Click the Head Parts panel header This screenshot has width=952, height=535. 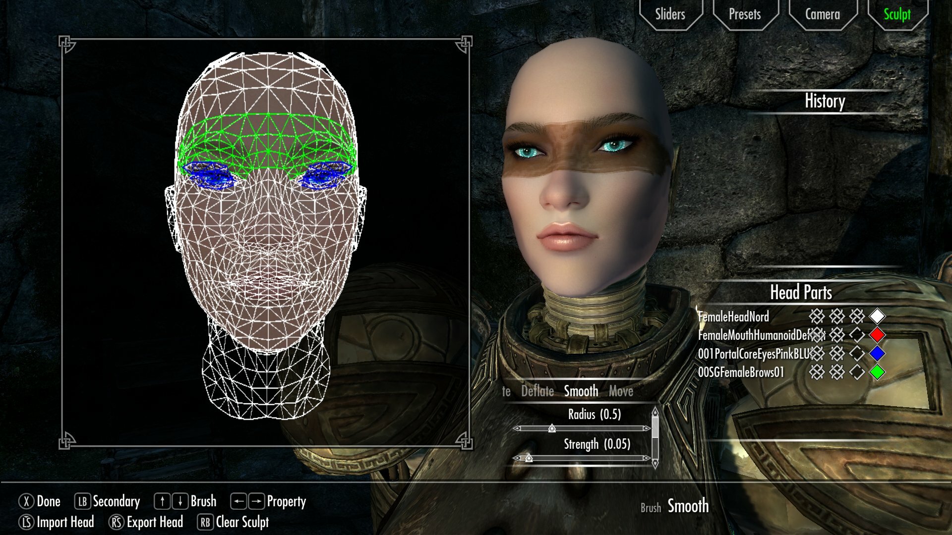801,293
